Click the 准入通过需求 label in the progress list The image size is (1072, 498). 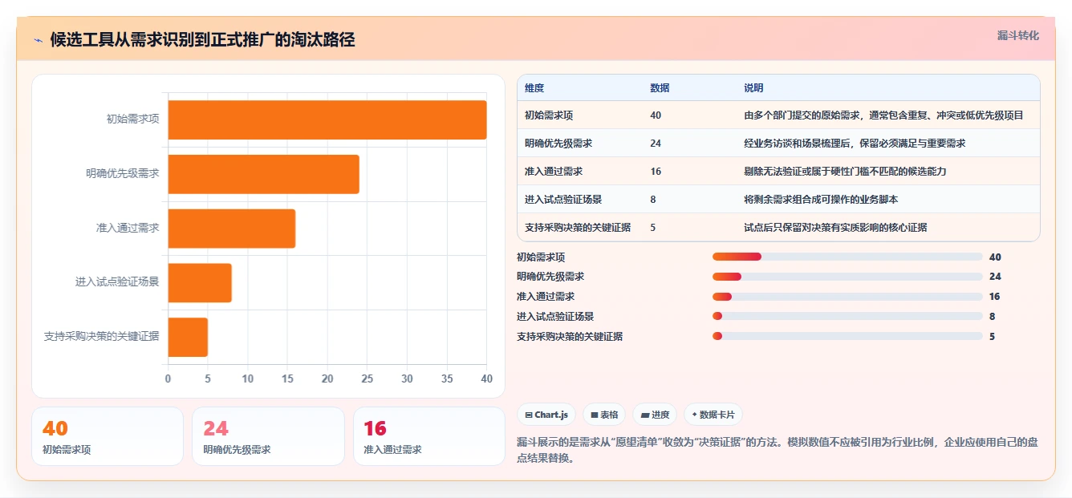coord(546,297)
